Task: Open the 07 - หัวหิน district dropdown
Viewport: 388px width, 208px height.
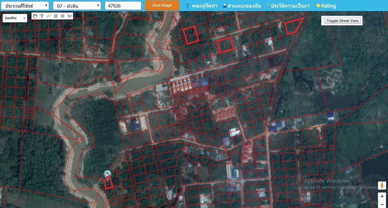Action: click(77, 6)
